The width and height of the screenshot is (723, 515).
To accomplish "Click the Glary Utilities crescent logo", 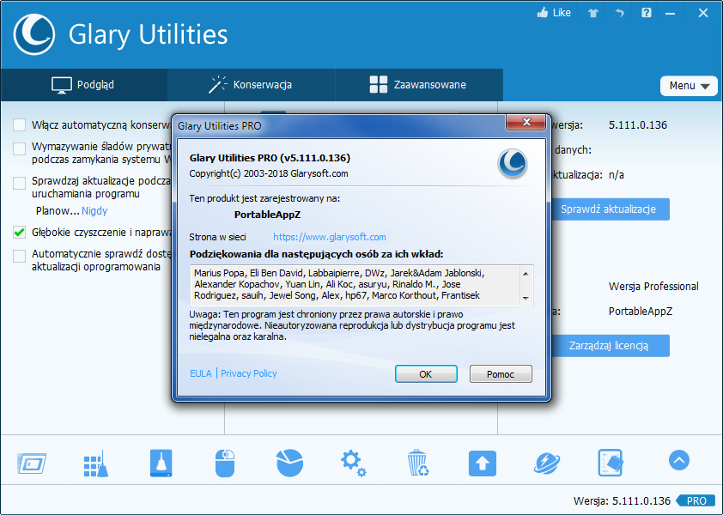I will tap(34, 34).
